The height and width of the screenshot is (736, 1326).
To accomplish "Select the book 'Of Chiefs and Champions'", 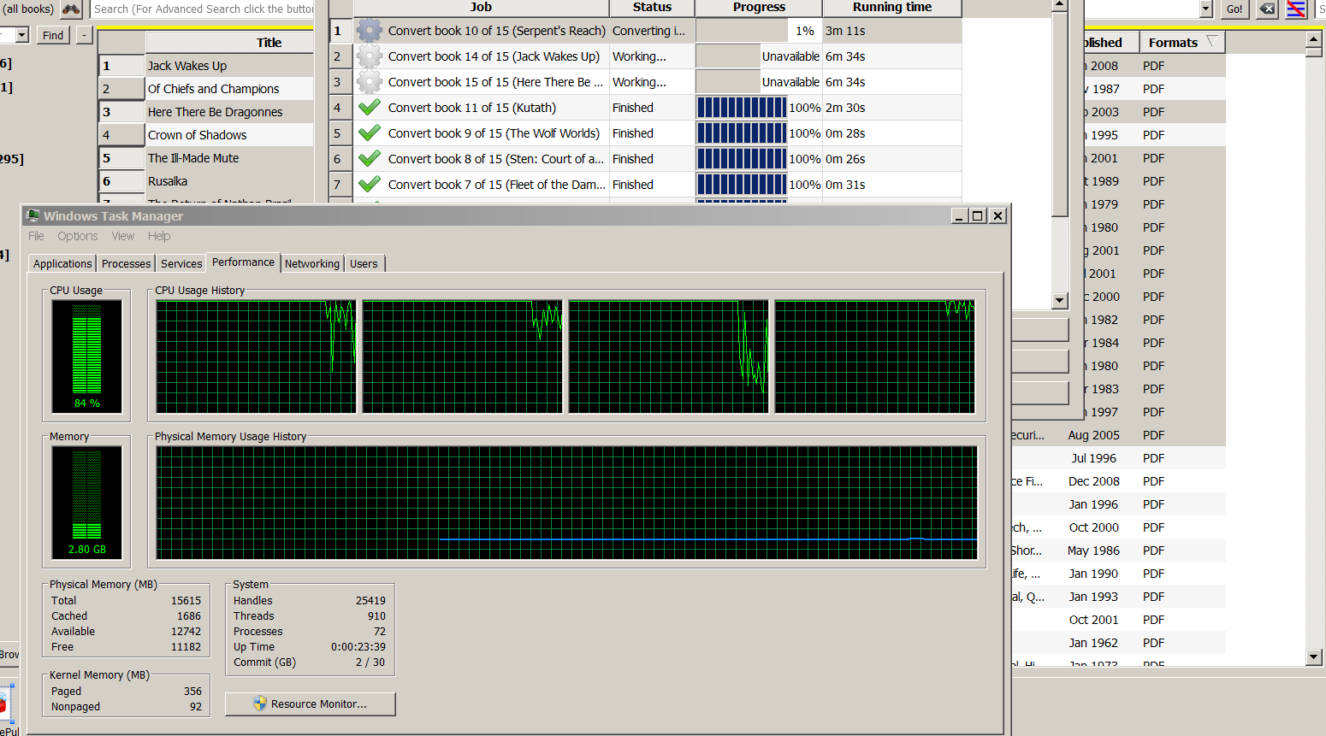I will pos(214,89).
